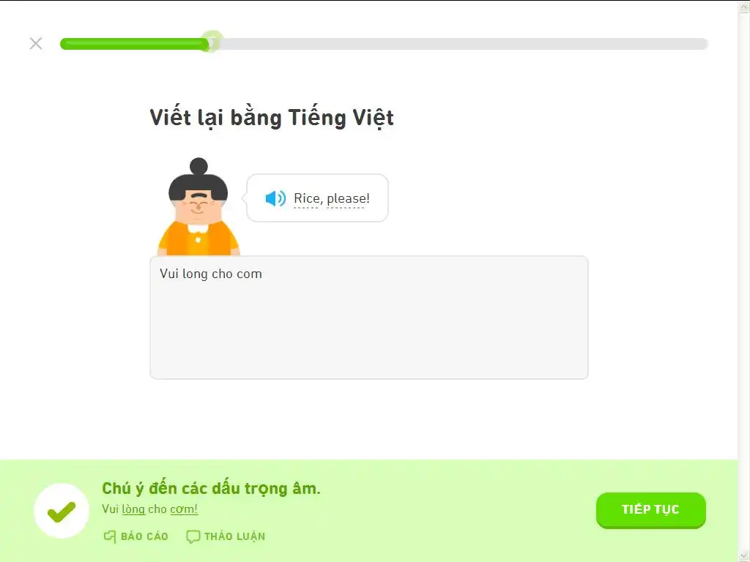Click the typed text "Vui long cho com"
This screenshot has height=562, width=750.
(x=211, y=274)
